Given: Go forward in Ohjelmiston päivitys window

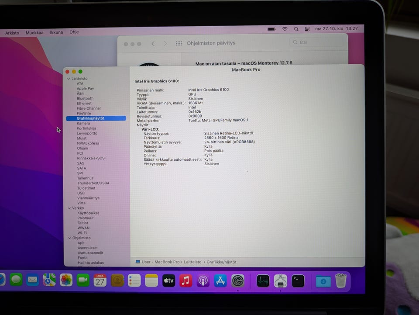Looking at the screenshot, I should point(165,44).
